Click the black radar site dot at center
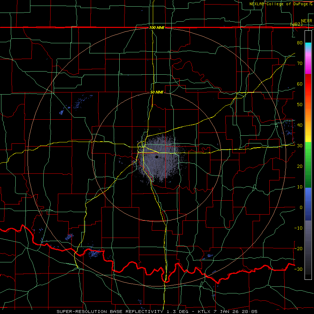Screen dimensions: 314x314 click(157, 157)
